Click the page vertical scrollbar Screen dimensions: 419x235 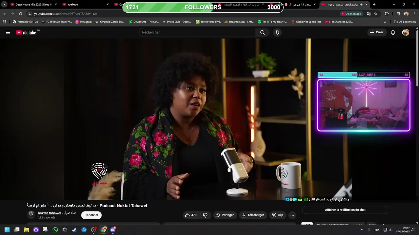(417, 59)
